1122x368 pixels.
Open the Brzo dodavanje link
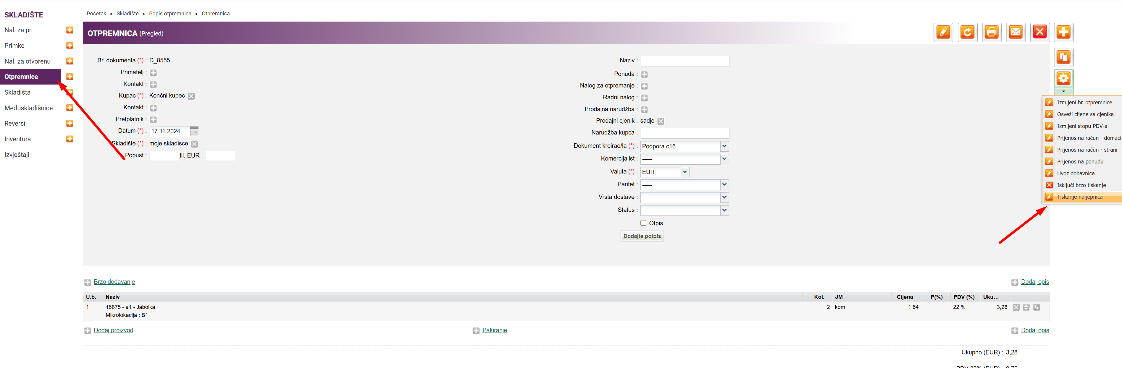click(114, 282)
